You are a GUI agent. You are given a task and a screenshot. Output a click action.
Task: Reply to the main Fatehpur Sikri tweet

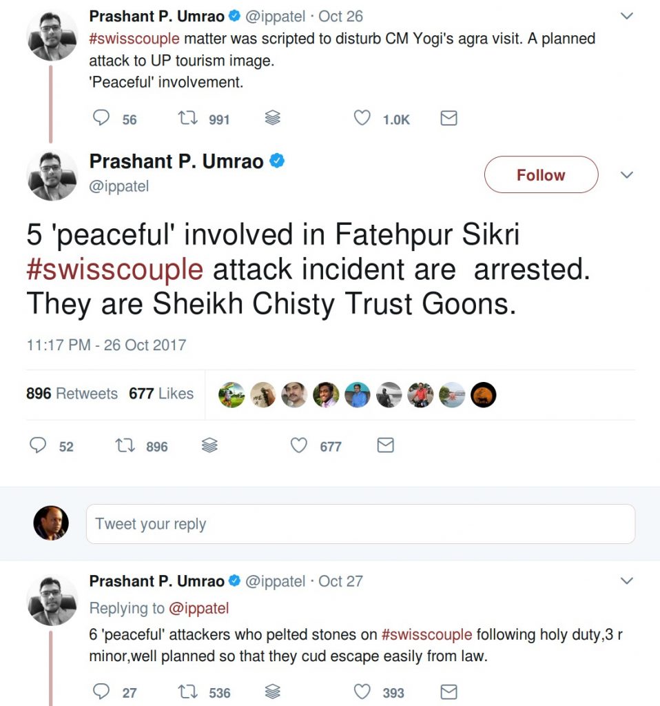[38, 446]
